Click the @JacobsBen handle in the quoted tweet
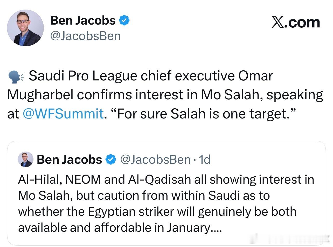The height and width of the screenshot is (247, 333). tap(156, 160)
